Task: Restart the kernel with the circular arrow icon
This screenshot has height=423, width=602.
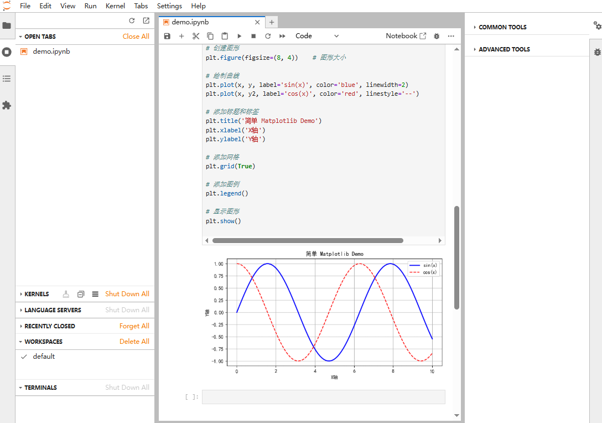Action: (268, 36)
